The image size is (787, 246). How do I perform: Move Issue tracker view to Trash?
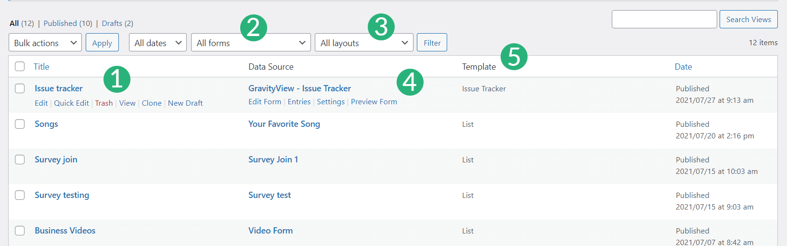pyautogui.click(x=103, y=103)
